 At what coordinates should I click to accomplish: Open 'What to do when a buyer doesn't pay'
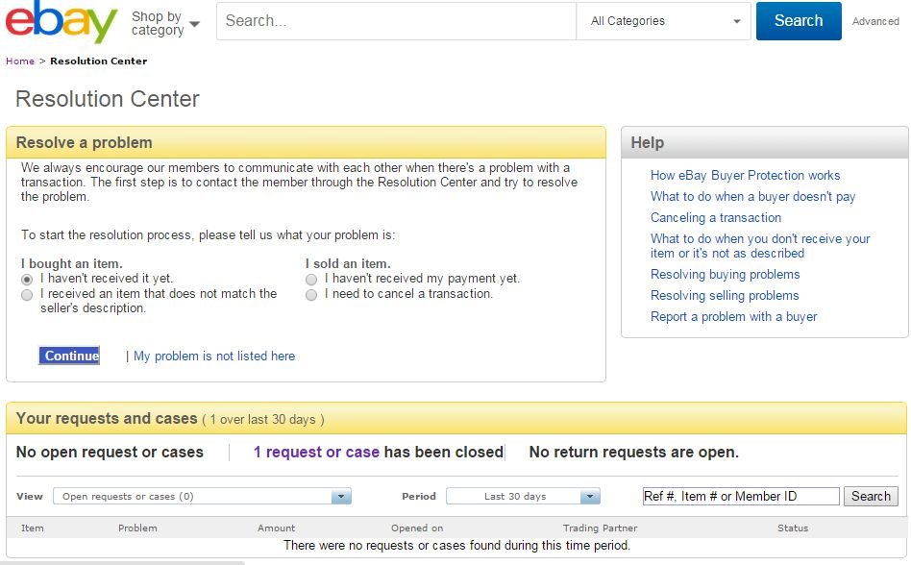(753, 197)
